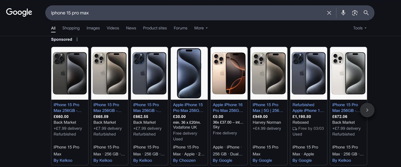Click the Harvey Norman seller name

pyautogui.click(x=267, y=122)
